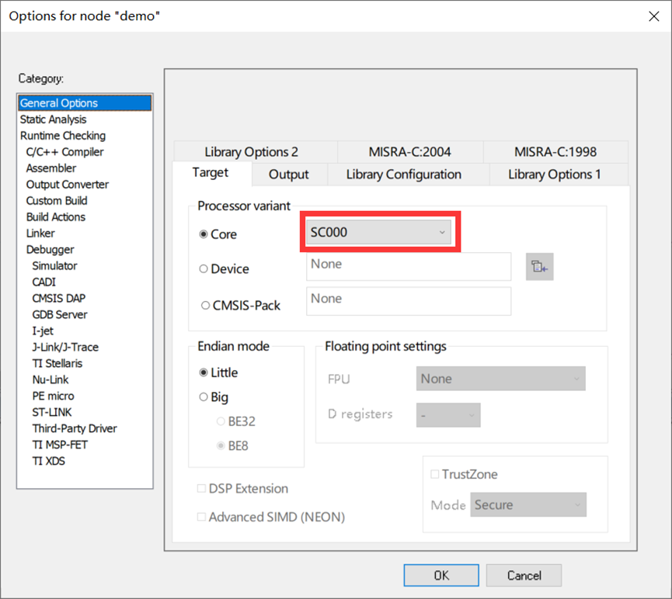The image size is (672, 599).
Task: Switch to the Output tab
Action: pos(288,175)
